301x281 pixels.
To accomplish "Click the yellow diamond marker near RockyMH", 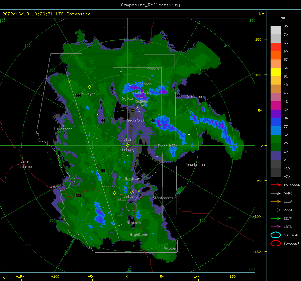I will (x=89, y=87).
